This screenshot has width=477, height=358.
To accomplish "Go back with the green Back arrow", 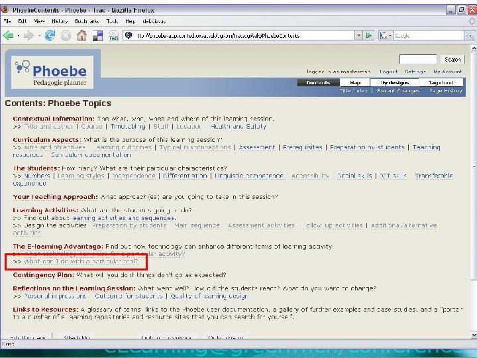I will click(x=8, y=36).
